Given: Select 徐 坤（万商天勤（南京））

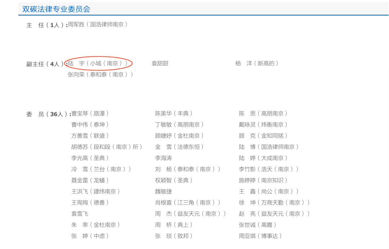Looking at the screenshot, I should click(274, 203).
